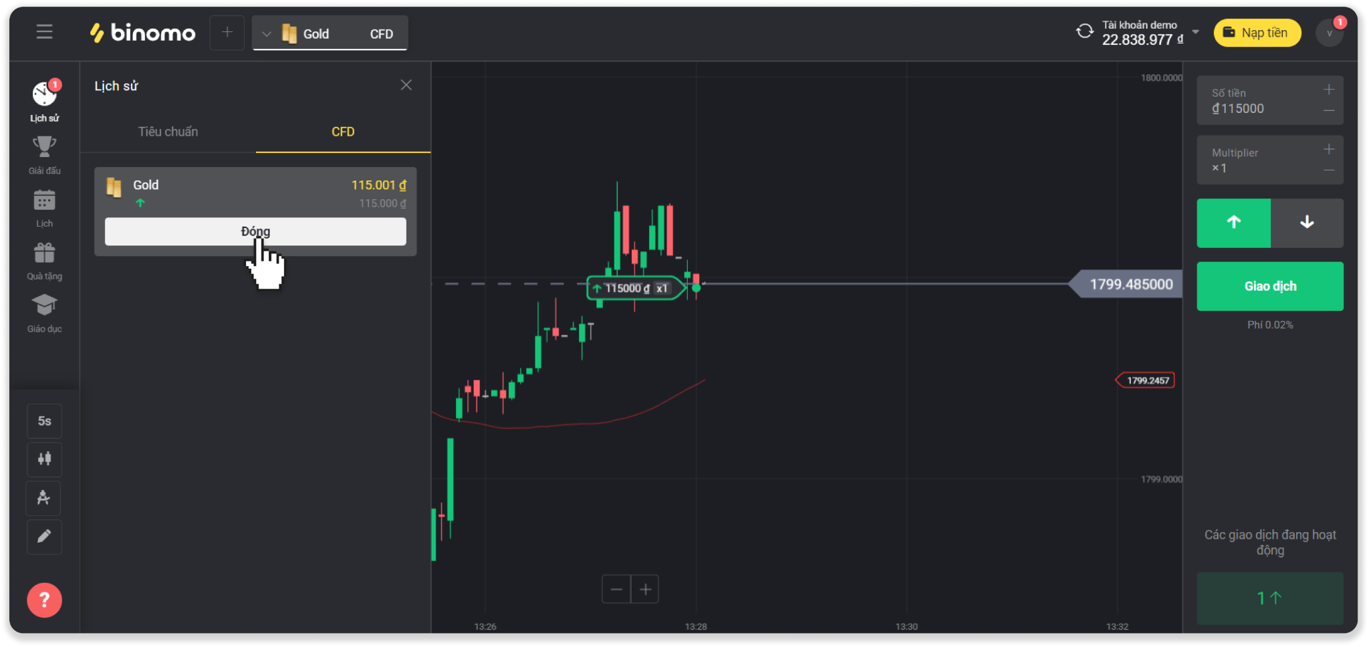Open the chart indicators tool

44,498
